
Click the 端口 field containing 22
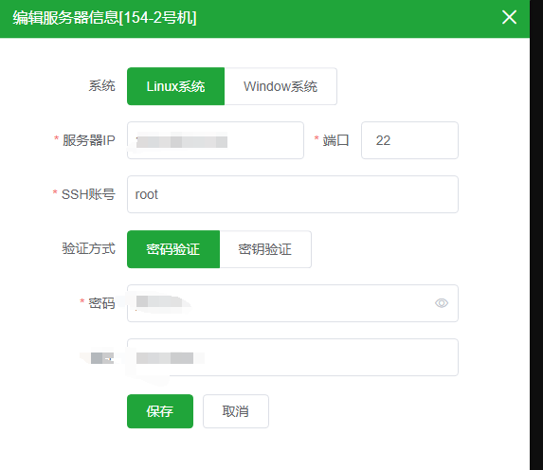409,140
